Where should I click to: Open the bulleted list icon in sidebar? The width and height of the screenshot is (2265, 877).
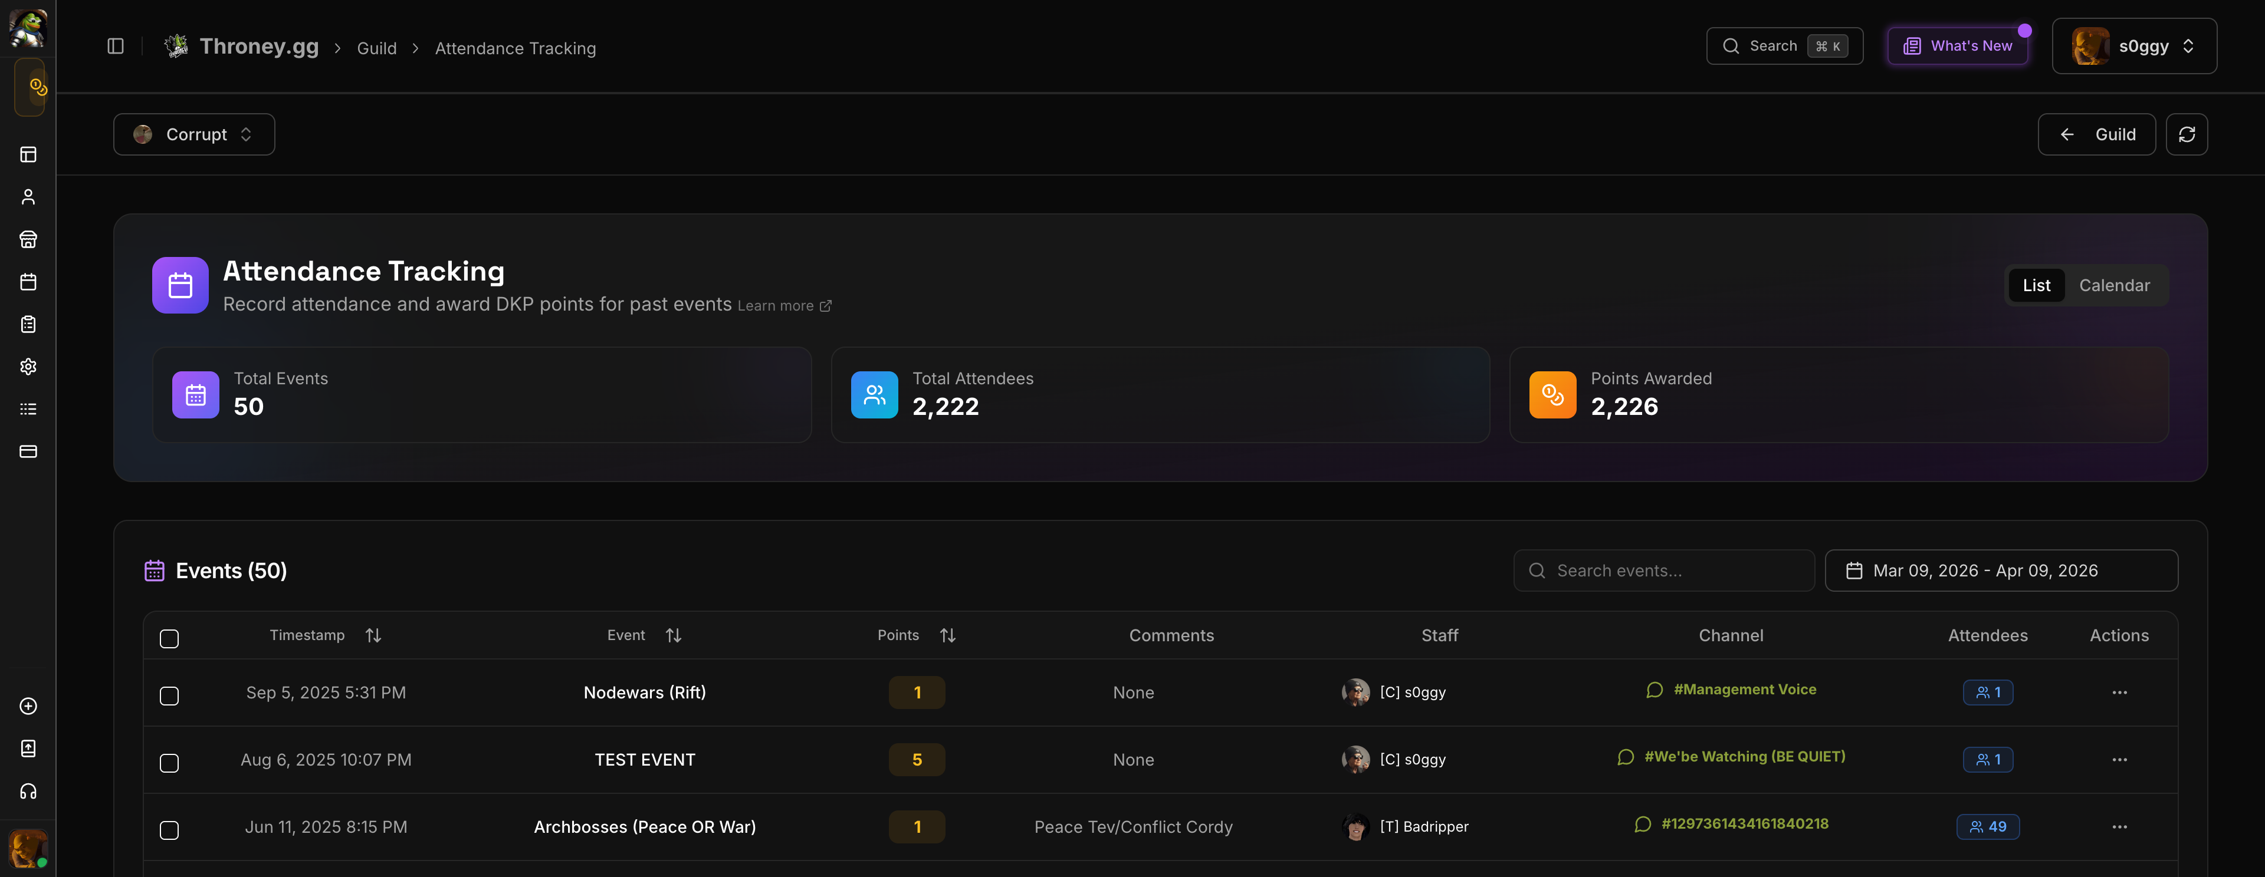[x=28, y=408]
